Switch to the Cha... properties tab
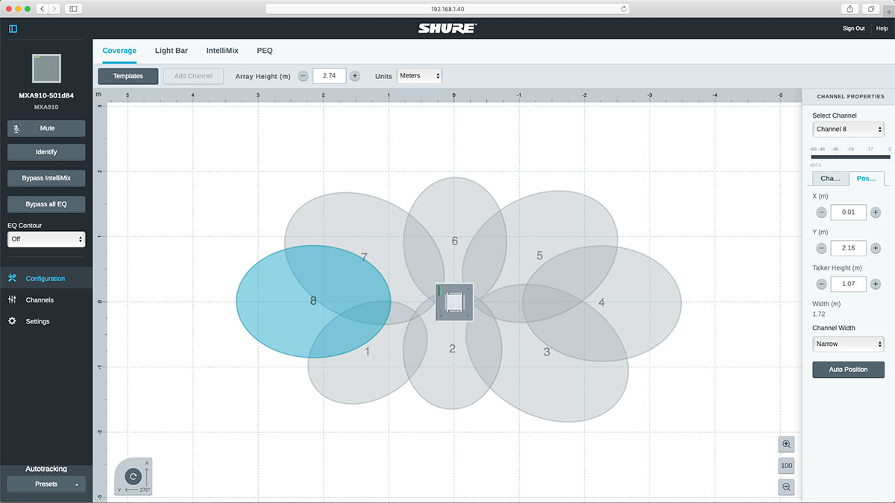Viewport: 895px width, 503px height. 830,179
